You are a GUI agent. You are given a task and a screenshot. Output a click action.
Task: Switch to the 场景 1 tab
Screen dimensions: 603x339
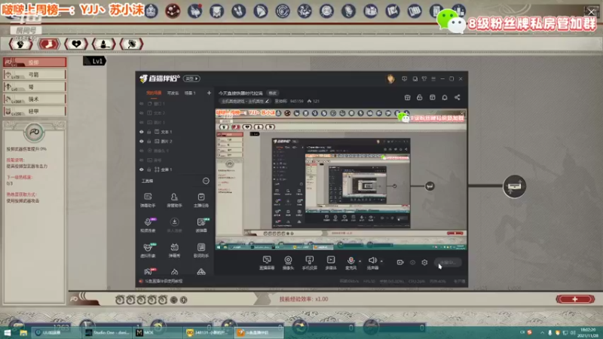[190, 93]
